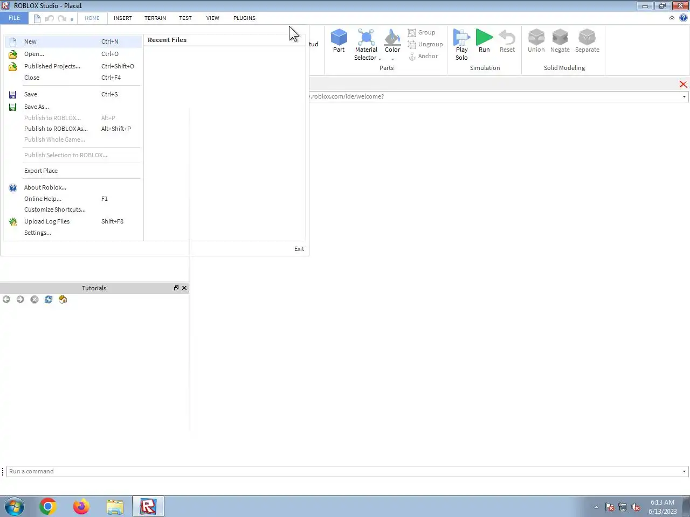Screen dimensions: 690x517
Task: Click ROBLOX Studio taskbar button
Action: [x=148, y=506]
